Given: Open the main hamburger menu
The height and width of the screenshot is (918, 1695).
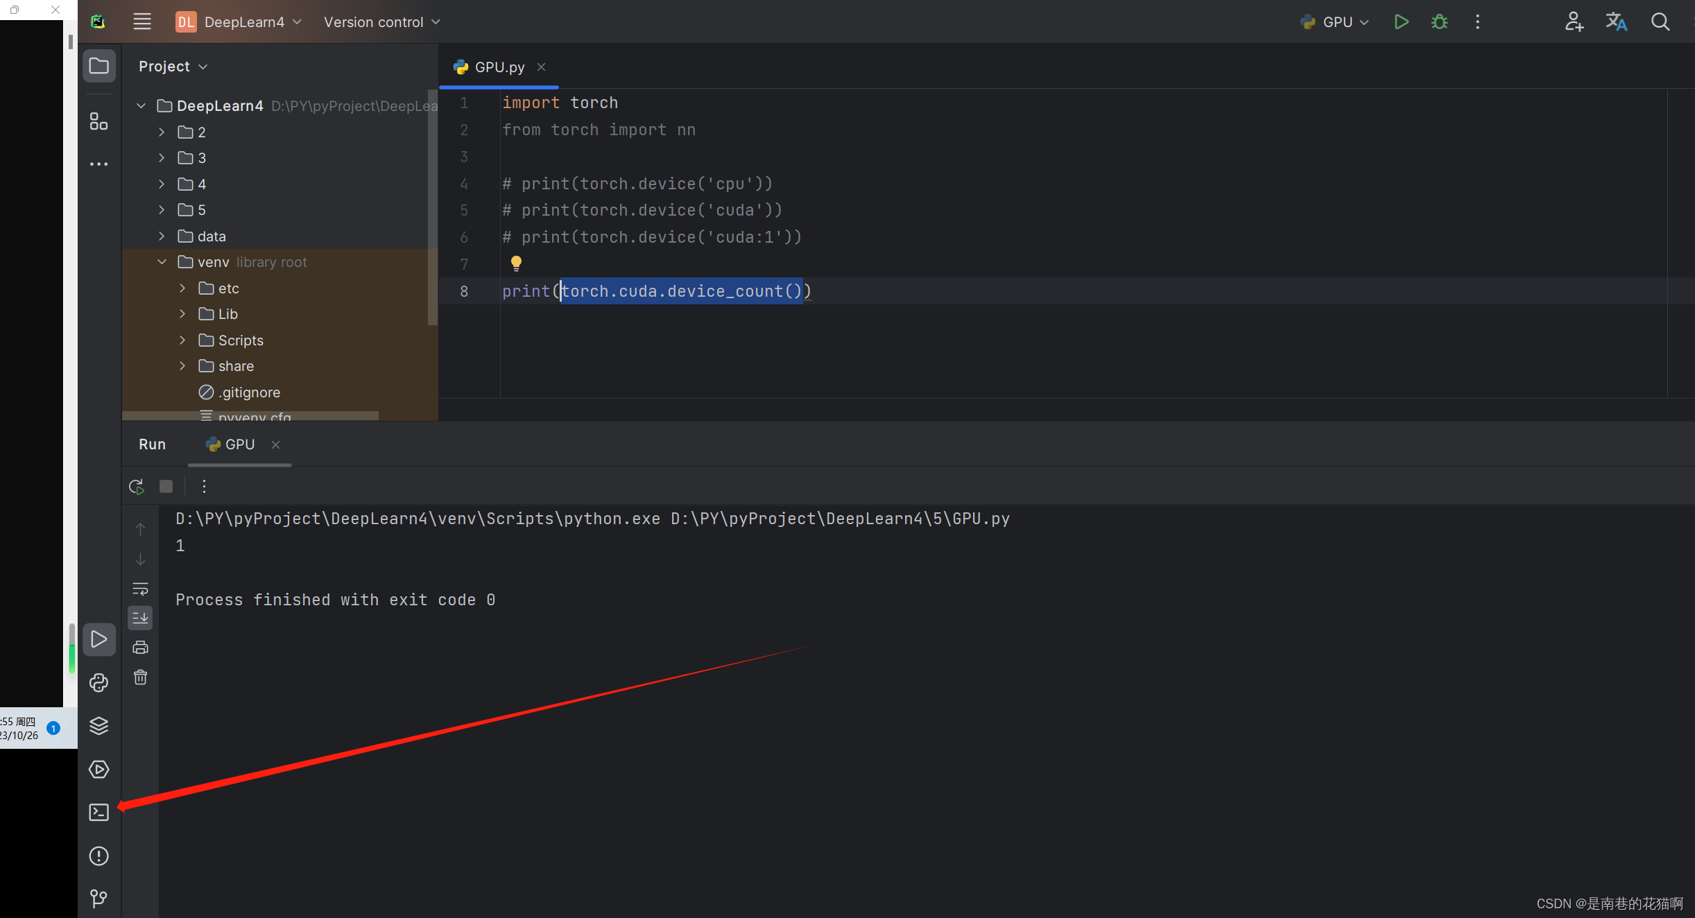Looking at the screenshot, I should pos(142,22).
